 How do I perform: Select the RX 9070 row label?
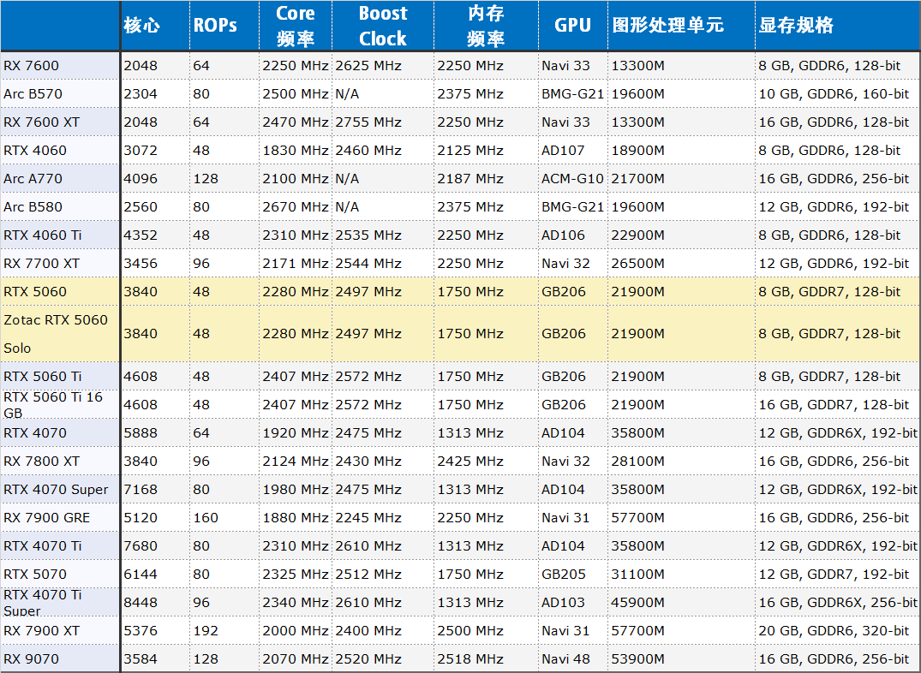tap(27, 659)
